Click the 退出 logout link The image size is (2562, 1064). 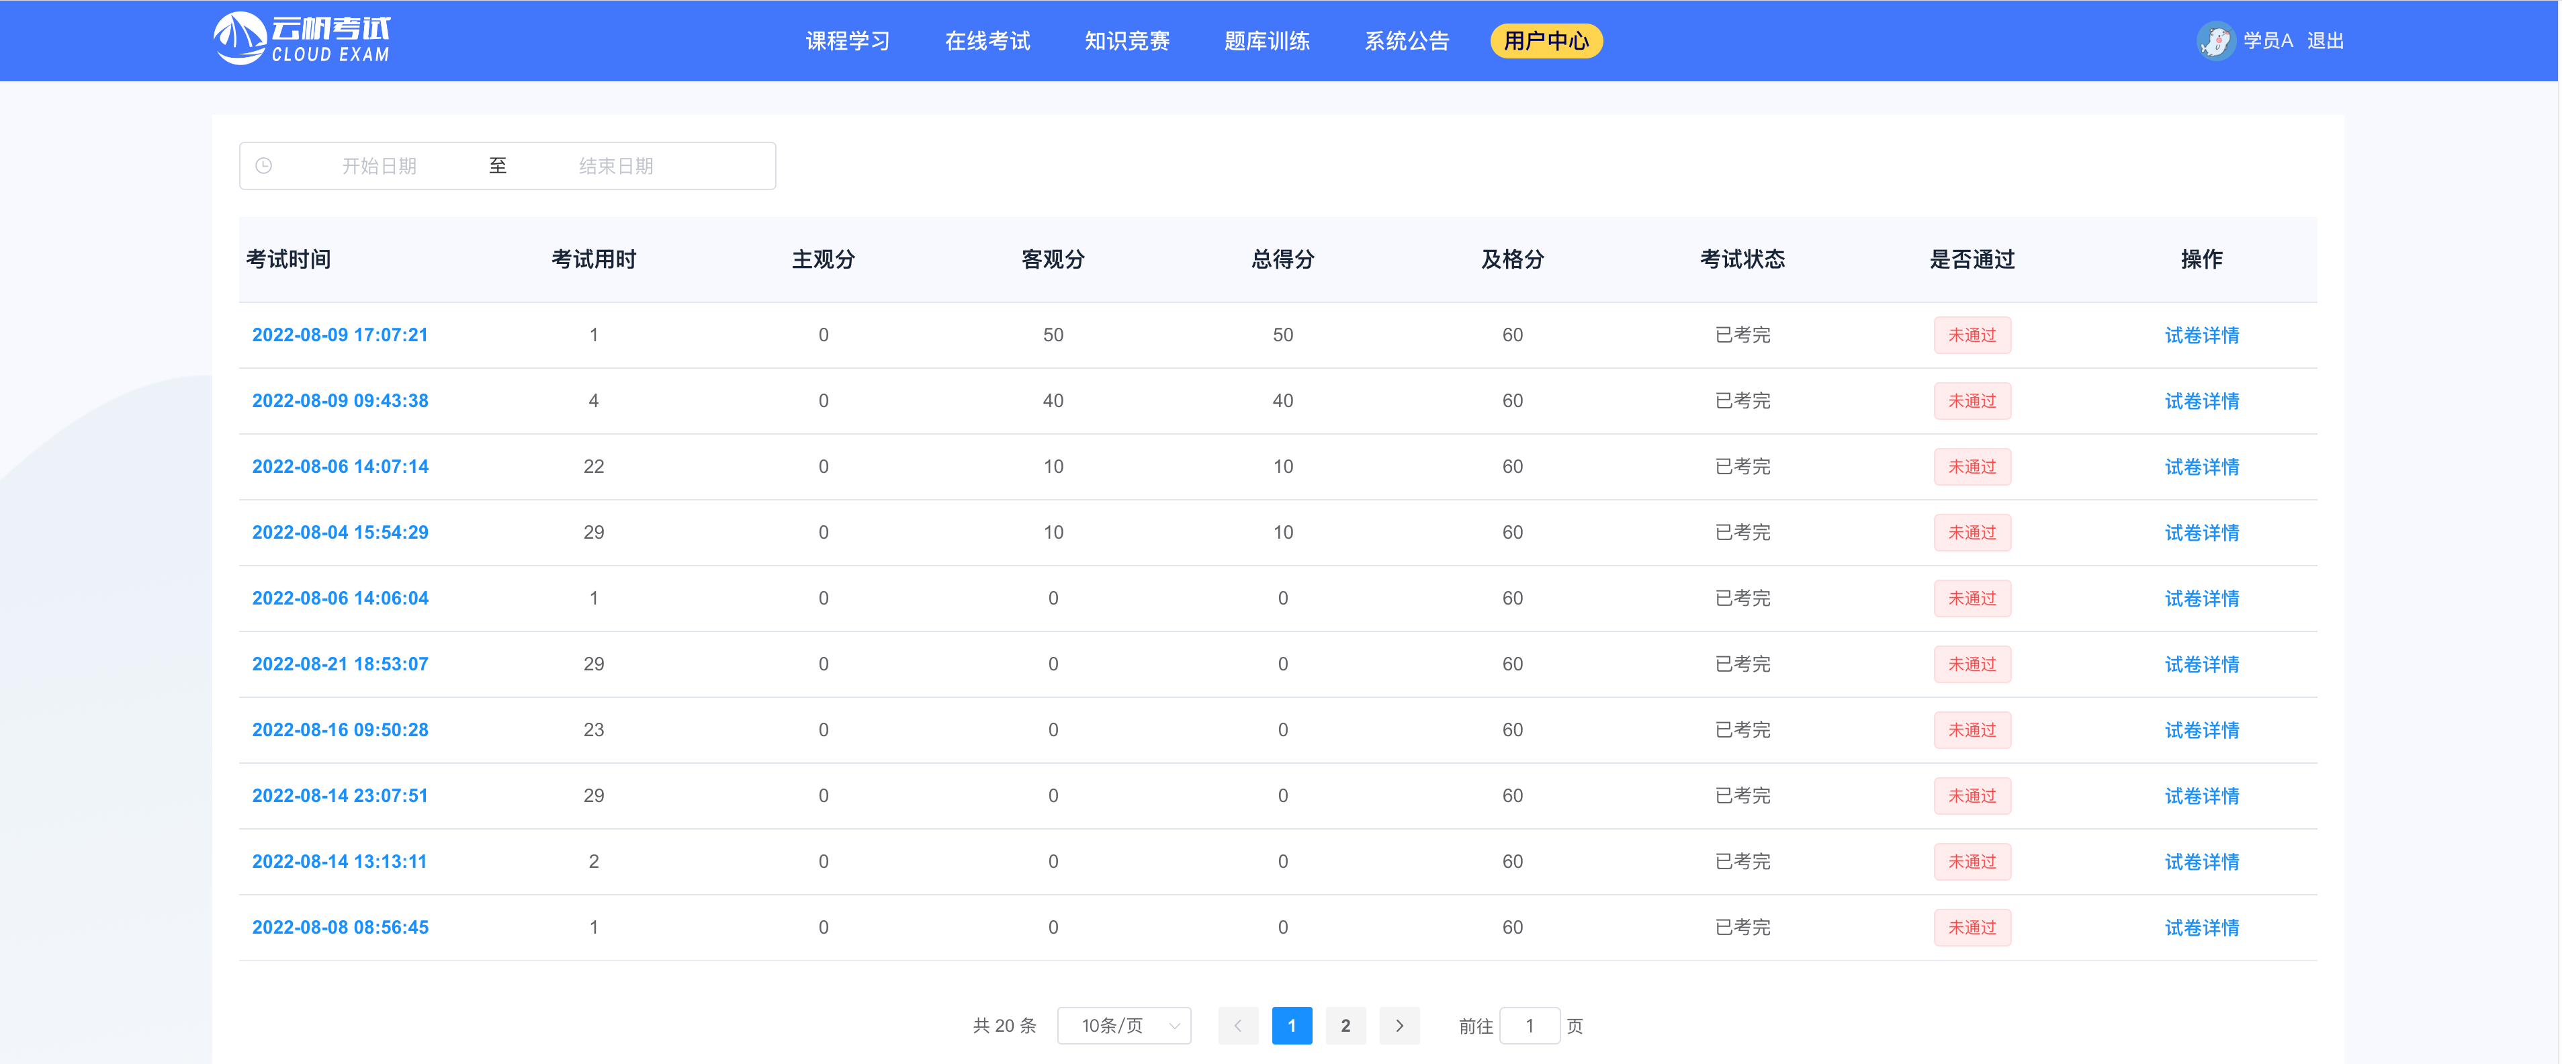[2326, 41]
